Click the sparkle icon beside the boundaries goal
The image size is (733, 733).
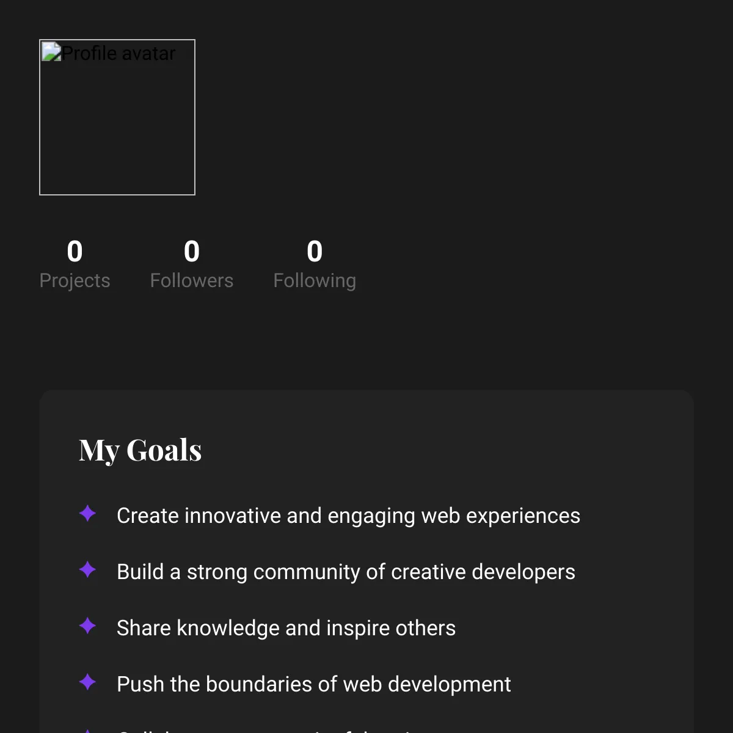pos(88,683)
